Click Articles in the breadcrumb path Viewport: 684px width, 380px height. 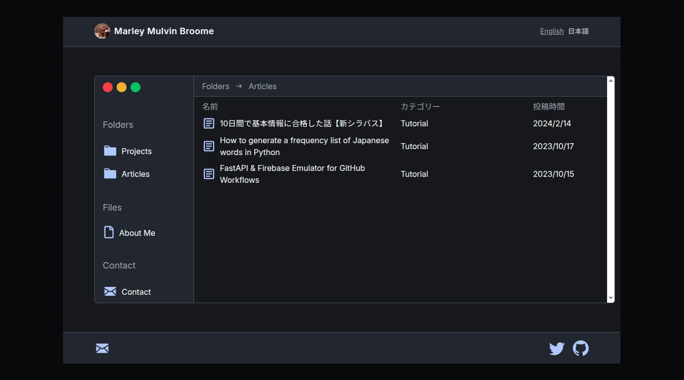point(262,86)
